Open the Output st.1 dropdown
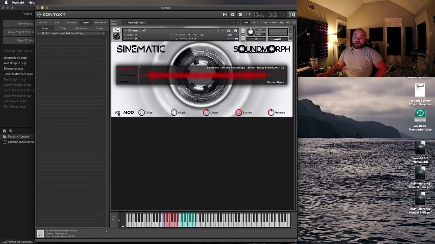The image size is (435, 244). point(148,35)
